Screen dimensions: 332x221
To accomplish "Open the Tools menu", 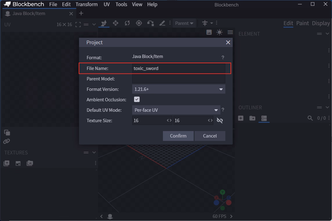I will (121, 4).
